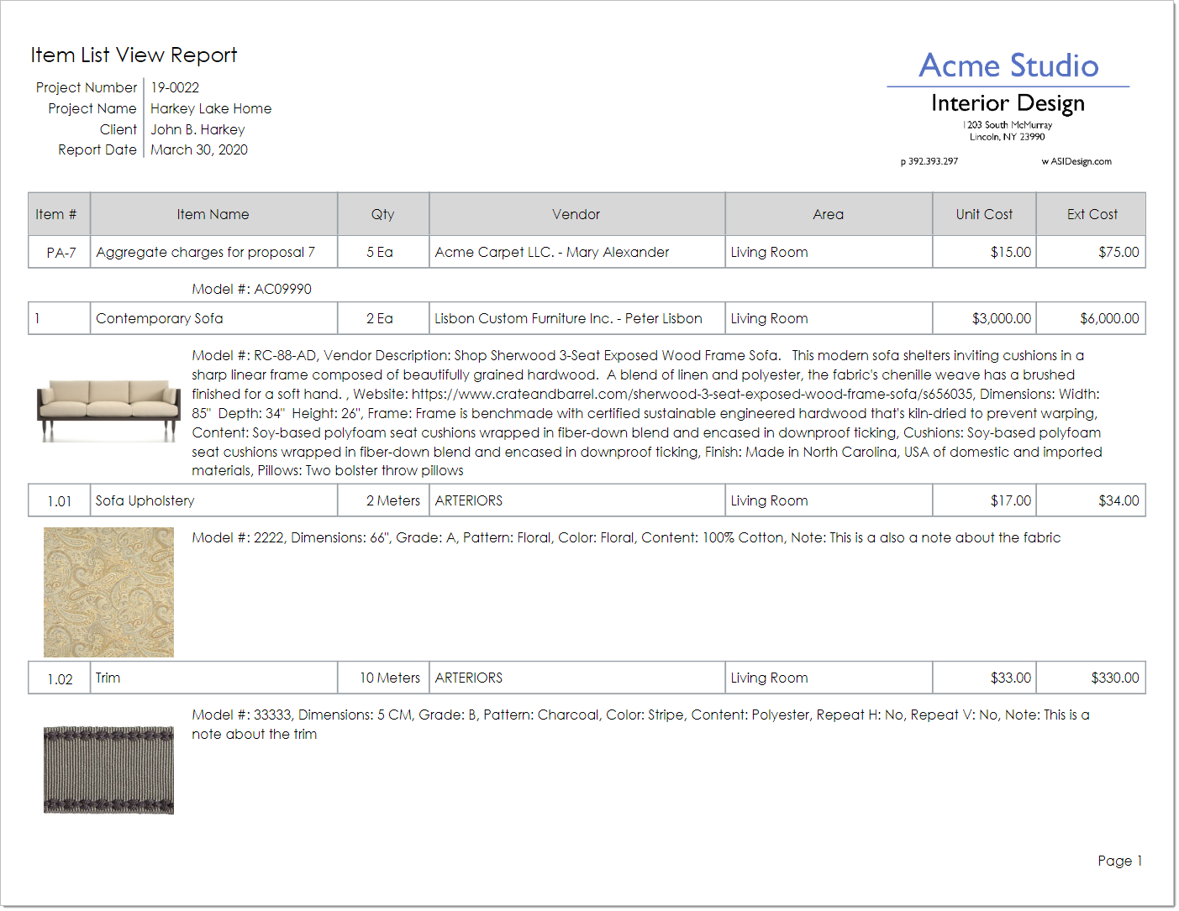
Task: Click the website 'w ASIDesign.com'
Action: [1076, 161]
